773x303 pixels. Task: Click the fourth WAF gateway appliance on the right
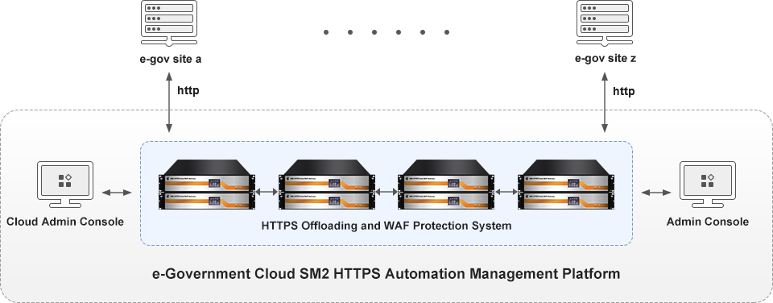[566, 184]
